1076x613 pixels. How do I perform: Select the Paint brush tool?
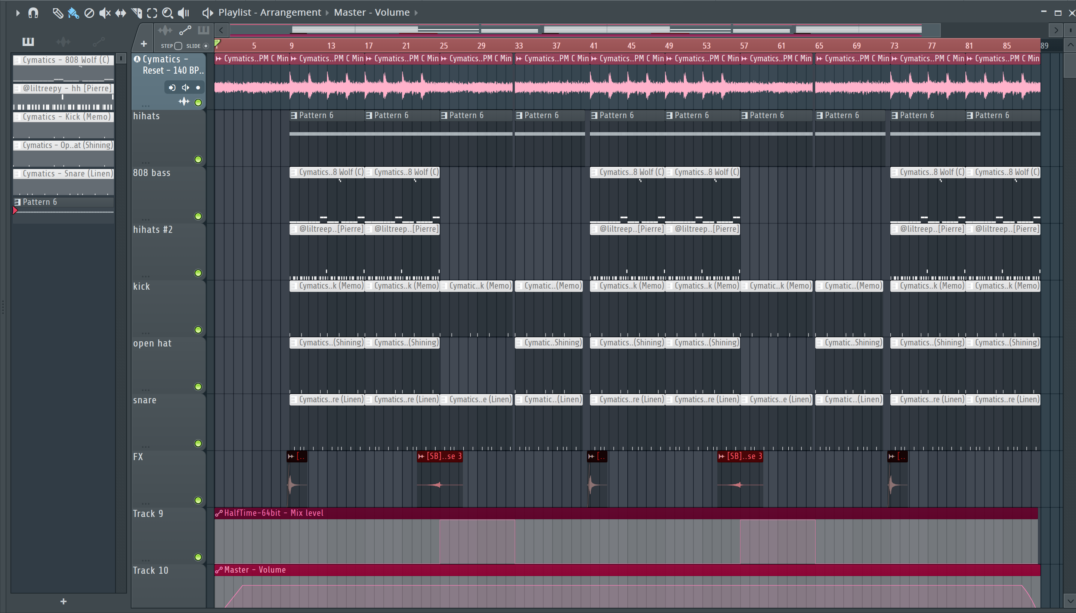coord(73,13)
